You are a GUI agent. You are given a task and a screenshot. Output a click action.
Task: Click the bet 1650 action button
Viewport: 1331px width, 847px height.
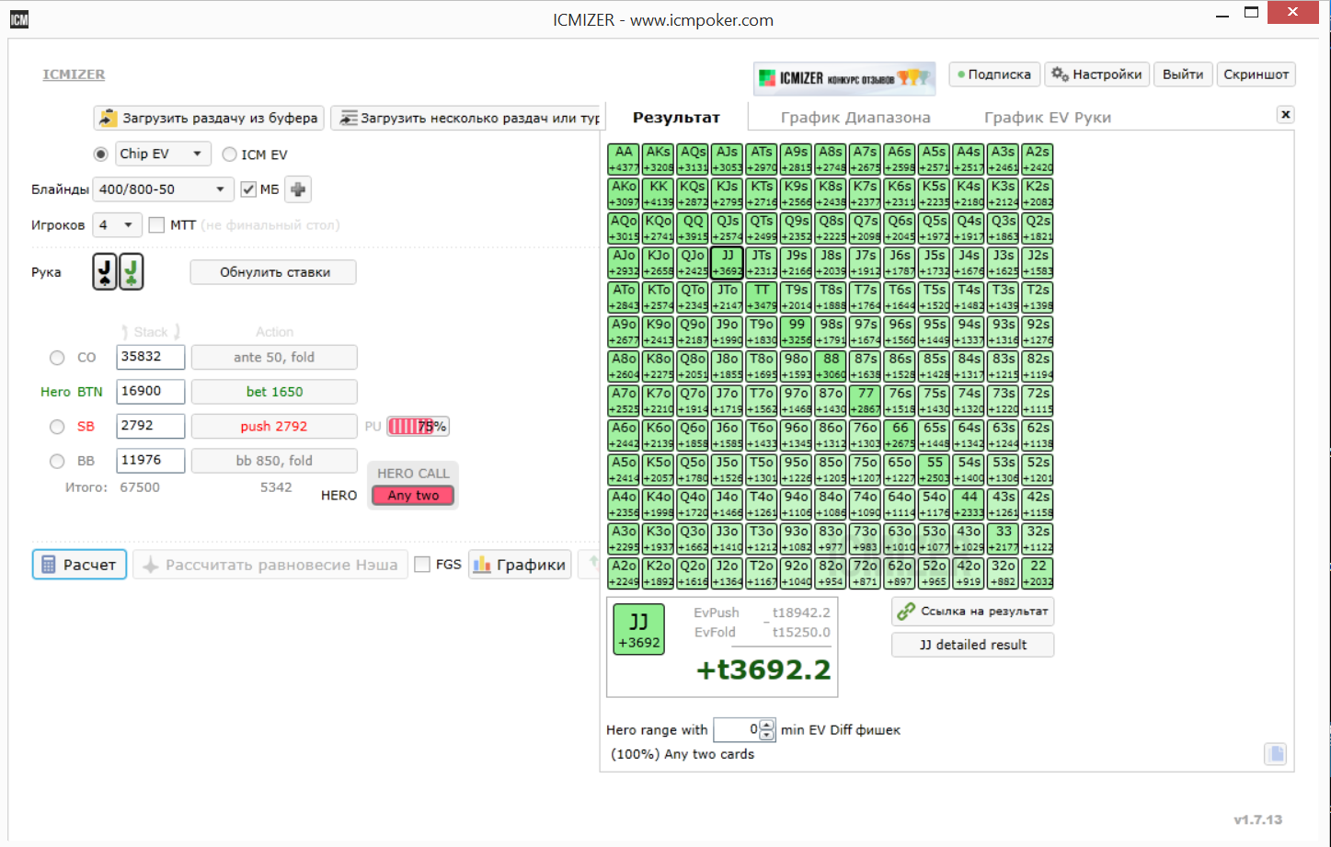coord(274,392)
